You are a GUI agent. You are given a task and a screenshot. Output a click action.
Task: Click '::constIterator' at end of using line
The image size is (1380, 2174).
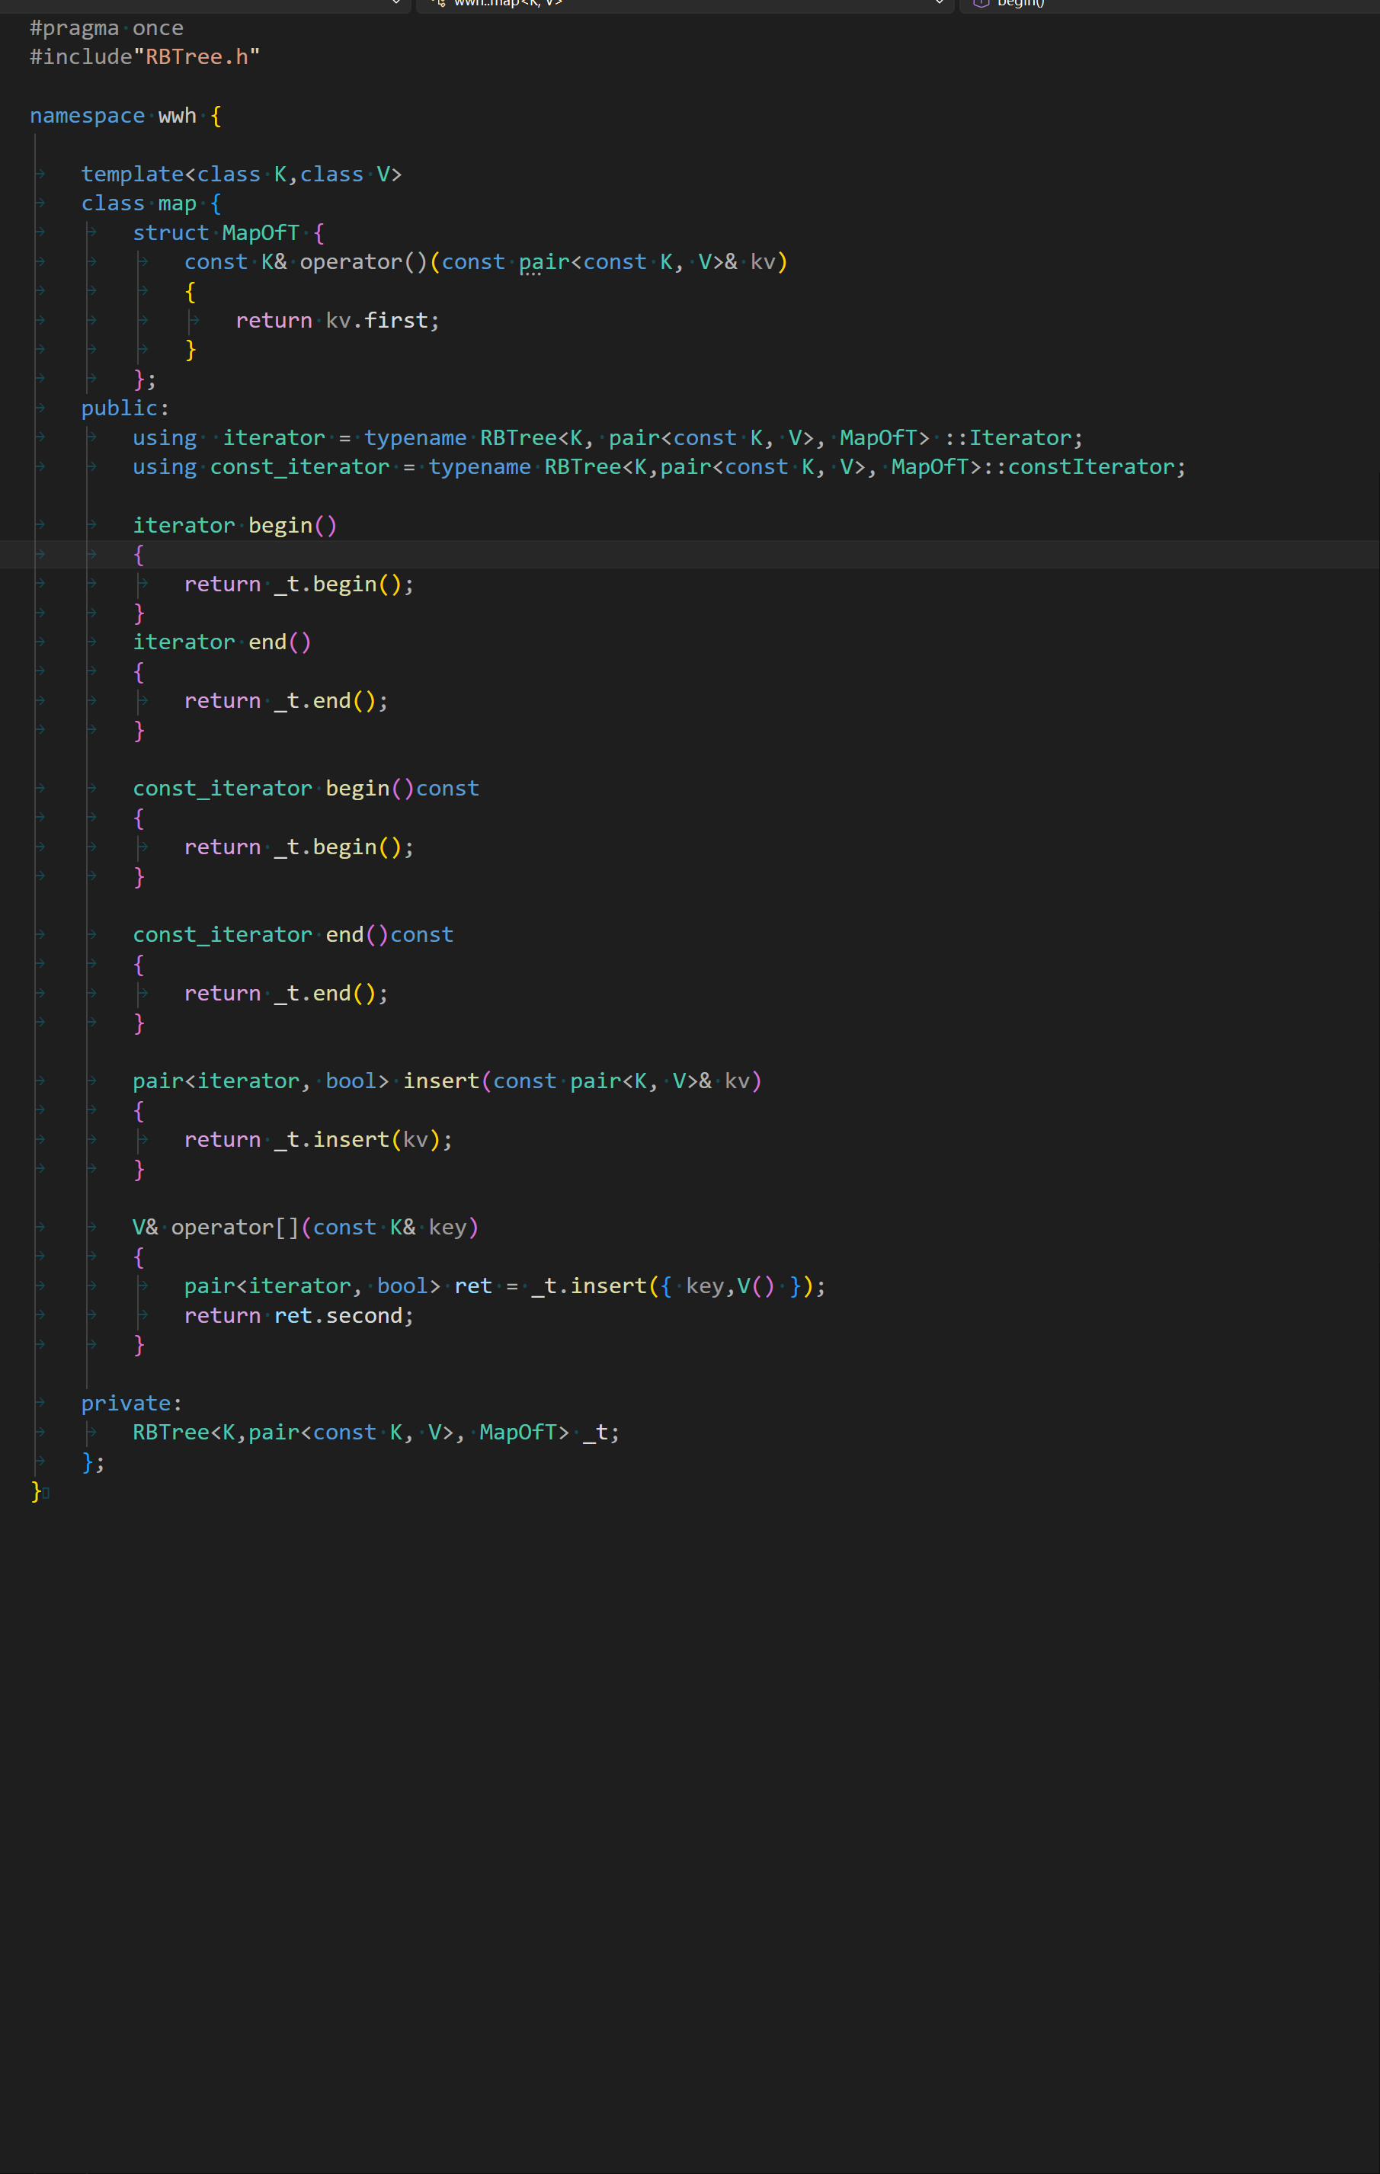click(x=1078, y=467)
